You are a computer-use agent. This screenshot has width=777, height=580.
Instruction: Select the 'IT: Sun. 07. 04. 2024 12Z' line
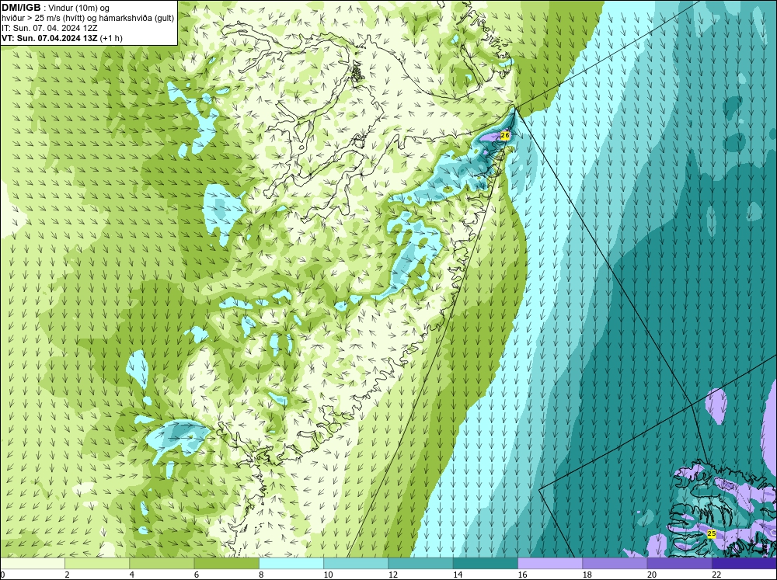[50, 28]
